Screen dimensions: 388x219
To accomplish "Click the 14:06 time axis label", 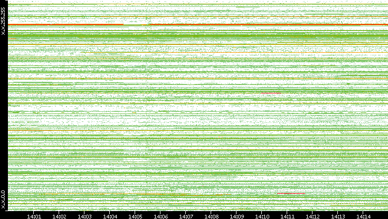I will point(160,216).
